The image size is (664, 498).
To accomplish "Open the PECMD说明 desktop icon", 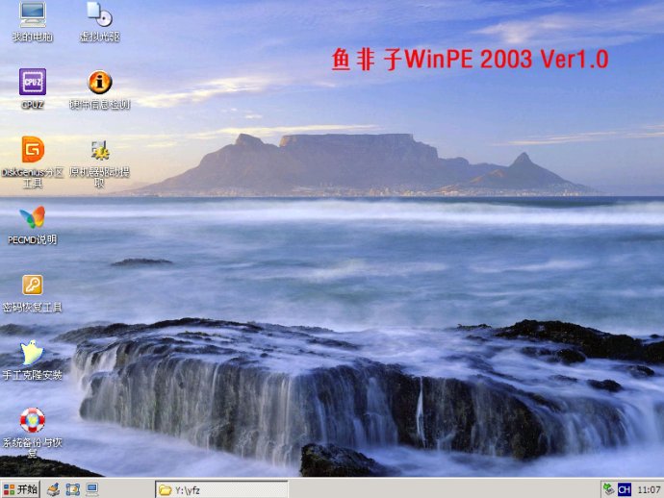I will [32, 217].
